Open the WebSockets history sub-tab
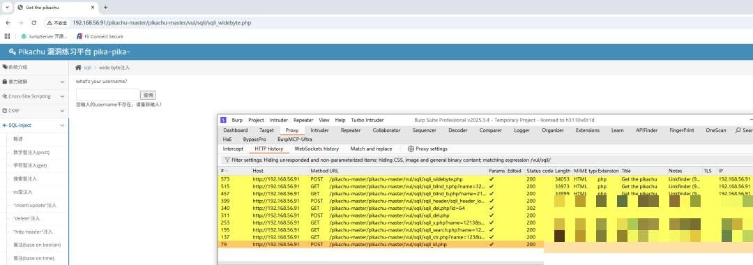 click(x=317, y=149)
